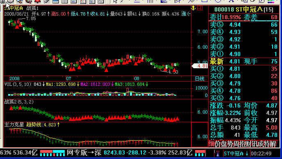
Task: Click the red and cyan bar indicator near 深
Action: pos(52,153)
